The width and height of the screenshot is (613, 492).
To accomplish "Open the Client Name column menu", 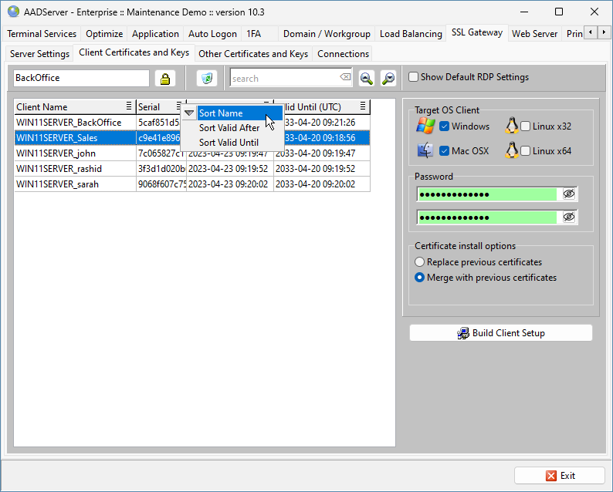I will (129, 107).
